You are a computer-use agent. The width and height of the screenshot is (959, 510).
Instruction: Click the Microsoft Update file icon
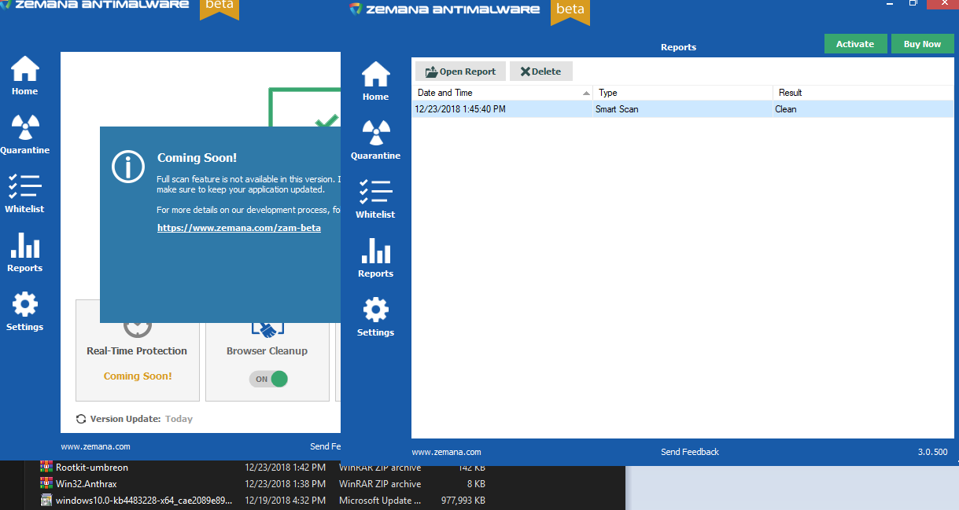click(x=46, y=501)
